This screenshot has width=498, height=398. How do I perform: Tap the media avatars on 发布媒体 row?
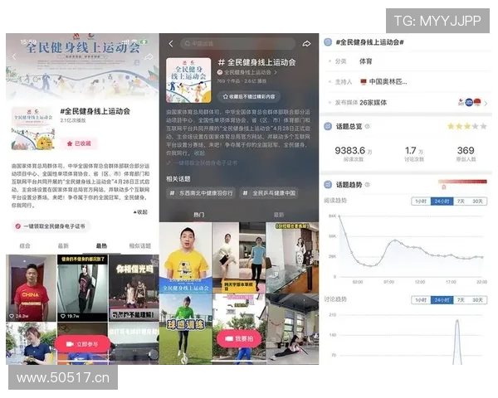pyautogui.click(x=470, y=102)
